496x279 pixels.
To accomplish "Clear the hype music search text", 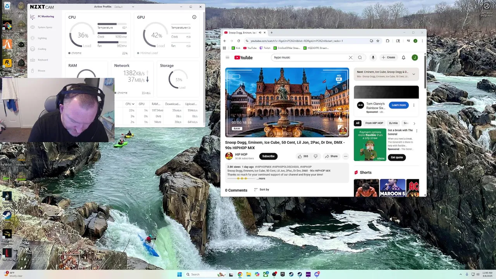I will [351, 57].
